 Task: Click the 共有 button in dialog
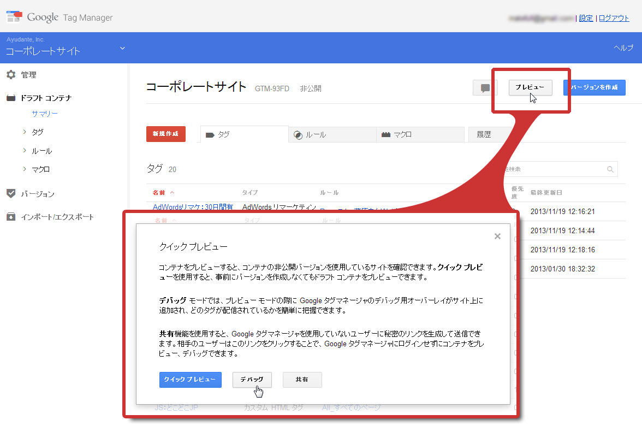click(302, 380)
